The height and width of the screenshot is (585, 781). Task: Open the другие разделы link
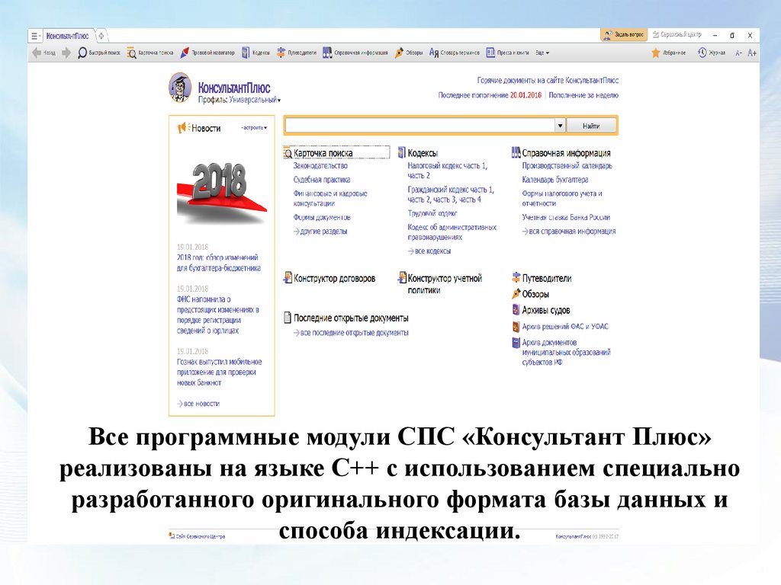[320, 232]
